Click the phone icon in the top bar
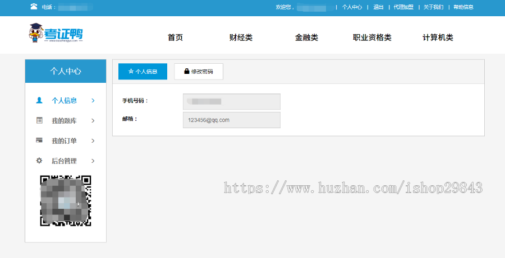The height and width of the screenshot is (258, 505). (34, 7)
